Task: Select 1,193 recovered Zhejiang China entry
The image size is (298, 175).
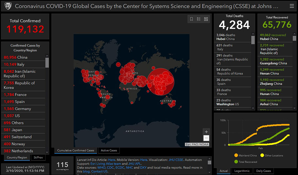Action: pyautogui.click(x=276, y=82)
